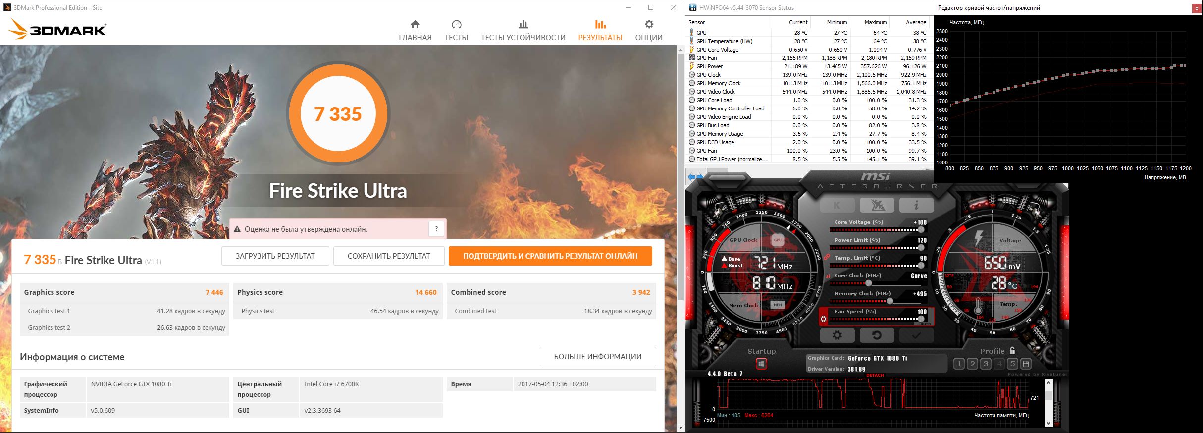Viewport: 1203px width, 433px height.
Task: Open the ОПЦИИ tab in 3DMark
Action: coord(649,31)
